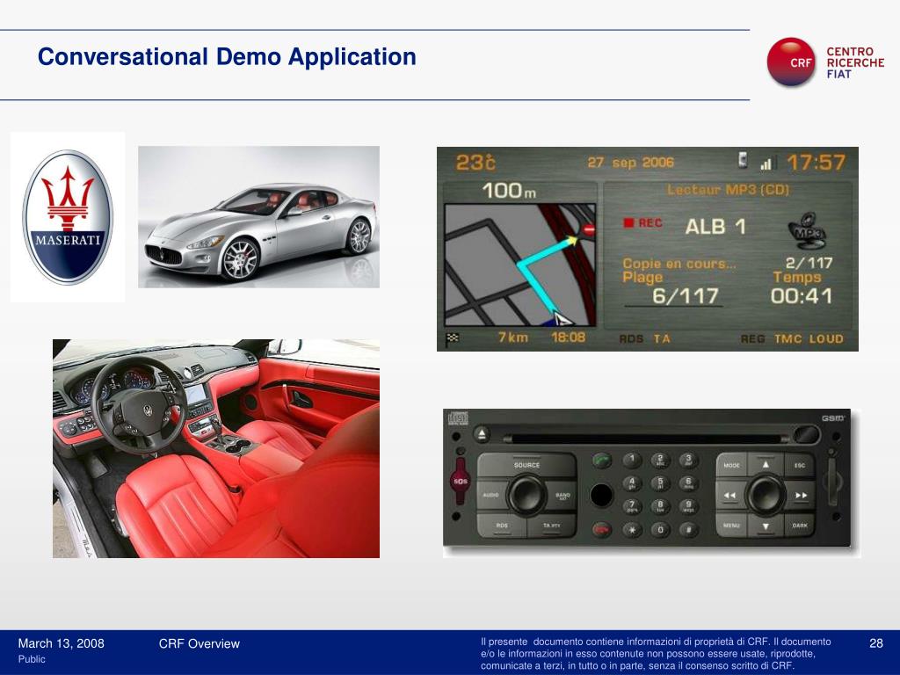Click the phone icon beside the signal bars

click(744, 161)
